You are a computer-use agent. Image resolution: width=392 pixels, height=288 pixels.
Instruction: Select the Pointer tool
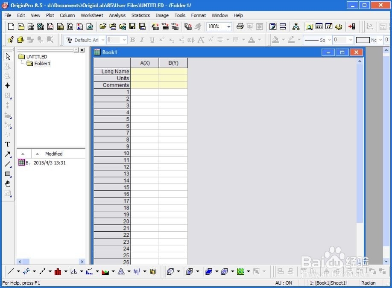click(8, 56)
